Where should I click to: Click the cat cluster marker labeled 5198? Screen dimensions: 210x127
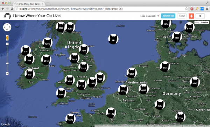click(189, 27)
